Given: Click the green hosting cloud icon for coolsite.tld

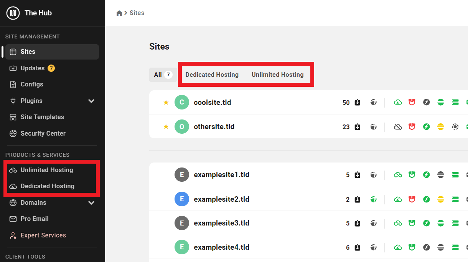Looking at the screenshot, I should tap(398, 103).
